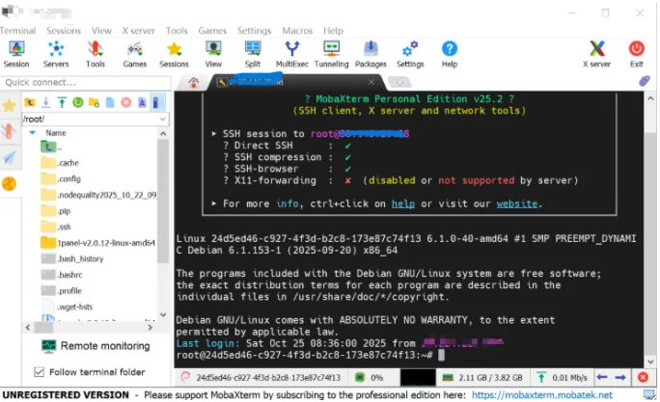Open the orange Sftp globe sidebar tab

(x=10, y=184)
